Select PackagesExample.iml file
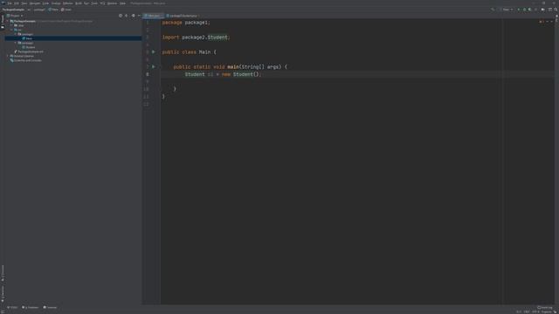This screenshot has height=314, width=559. tap(29, 51)
